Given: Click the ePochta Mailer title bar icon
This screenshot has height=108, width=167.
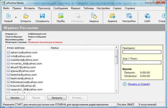Looking at the screenshot, I should [x=4, y=3].
